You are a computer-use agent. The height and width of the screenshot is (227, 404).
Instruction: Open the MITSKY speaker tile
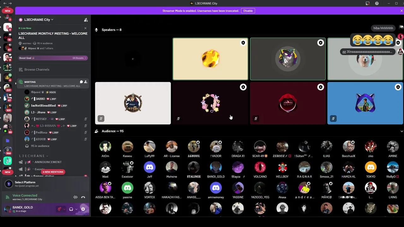(133, 103)
